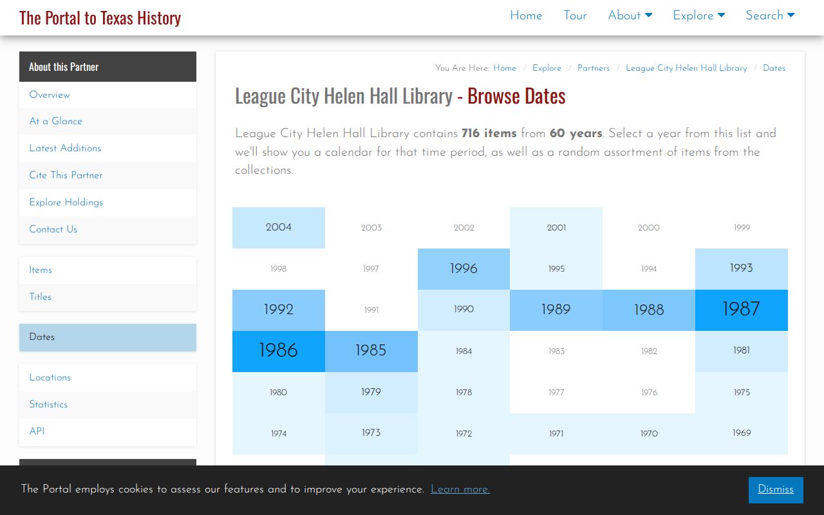The height and width of the screenshot is (515, 824).
Task: Select the 1986 year tile
Action: pos(279,351)
